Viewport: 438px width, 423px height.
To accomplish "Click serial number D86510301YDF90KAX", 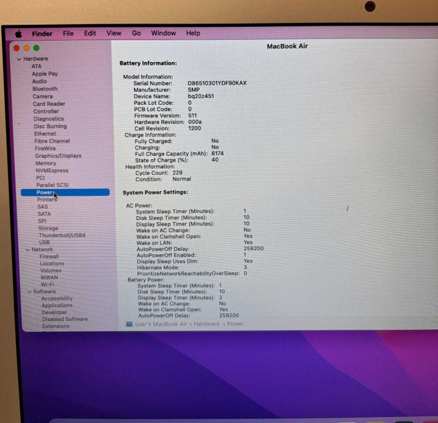I will click(217, 83).
